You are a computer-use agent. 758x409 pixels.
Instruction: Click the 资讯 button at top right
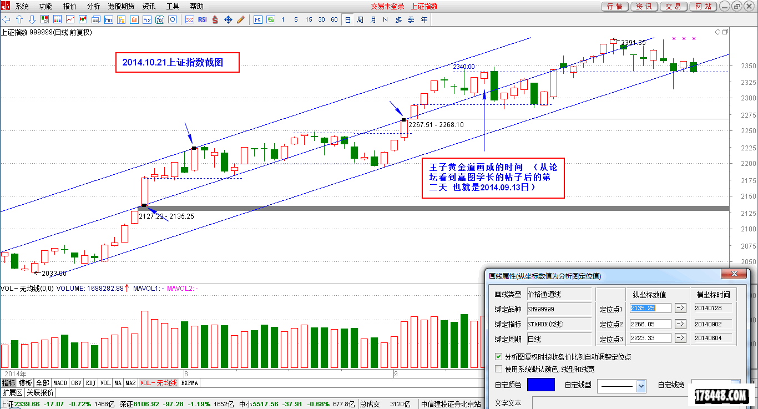coord(644,6)
